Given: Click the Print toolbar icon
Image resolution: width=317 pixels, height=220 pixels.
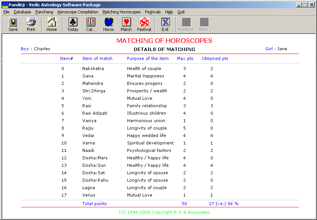Looking at the screenshot, I should tap(31, 22).
